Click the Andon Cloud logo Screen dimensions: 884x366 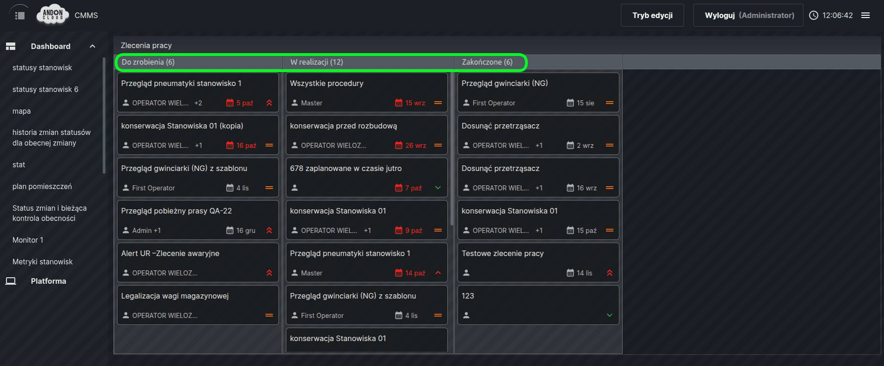pyautogui.click(x=53, y=15)
